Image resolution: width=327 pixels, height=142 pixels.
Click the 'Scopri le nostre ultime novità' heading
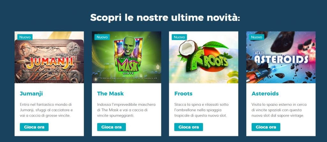click(x=165, y=18)
